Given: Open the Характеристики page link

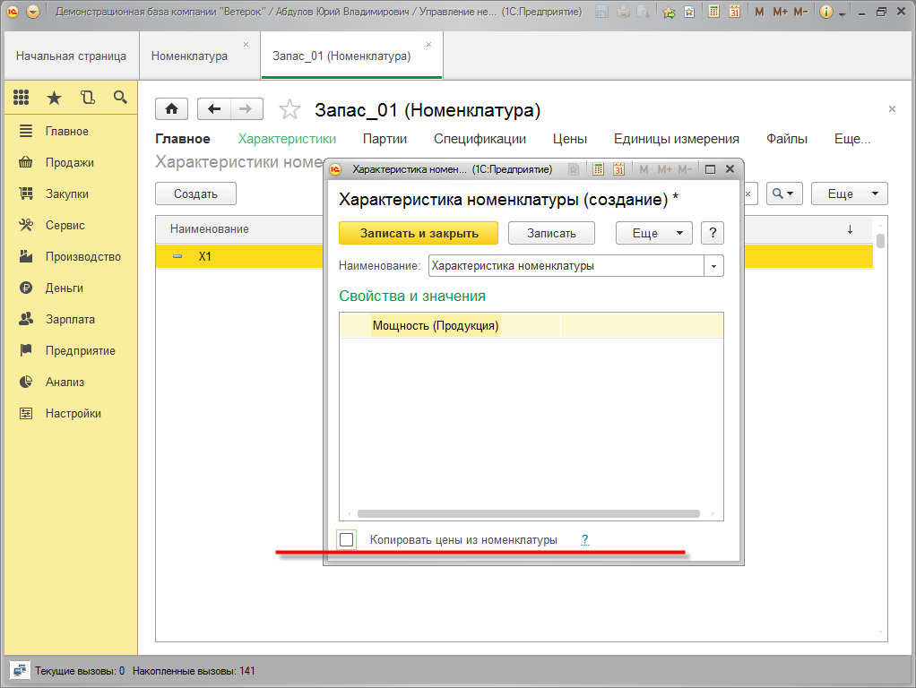Looking at the screenshot, I should 287,139.
